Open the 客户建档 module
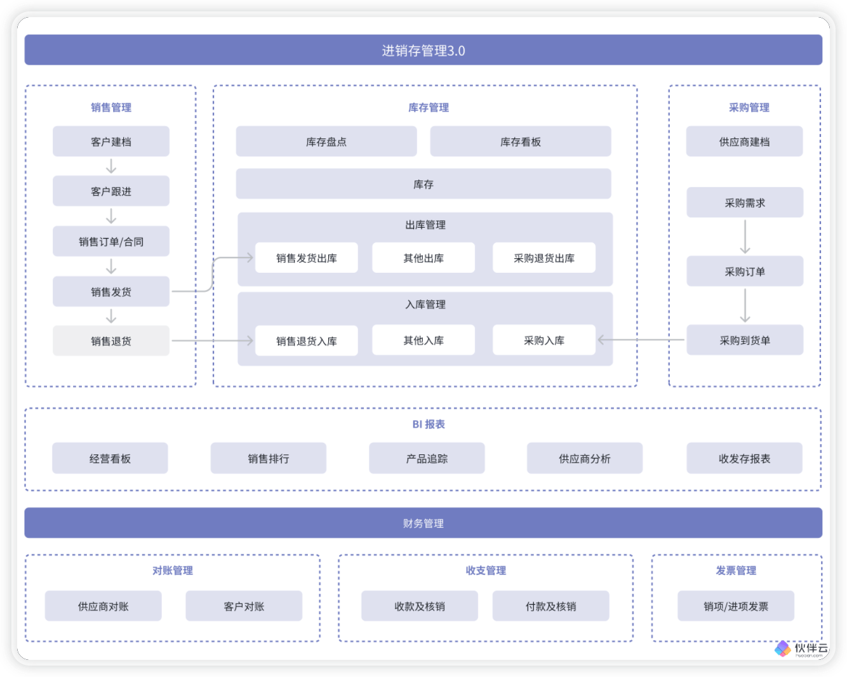847x677 pixels. [111, 141]
